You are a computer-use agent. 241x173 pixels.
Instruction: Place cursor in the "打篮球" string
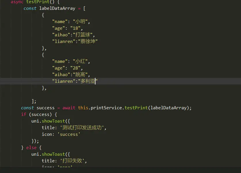click(83, 35)
